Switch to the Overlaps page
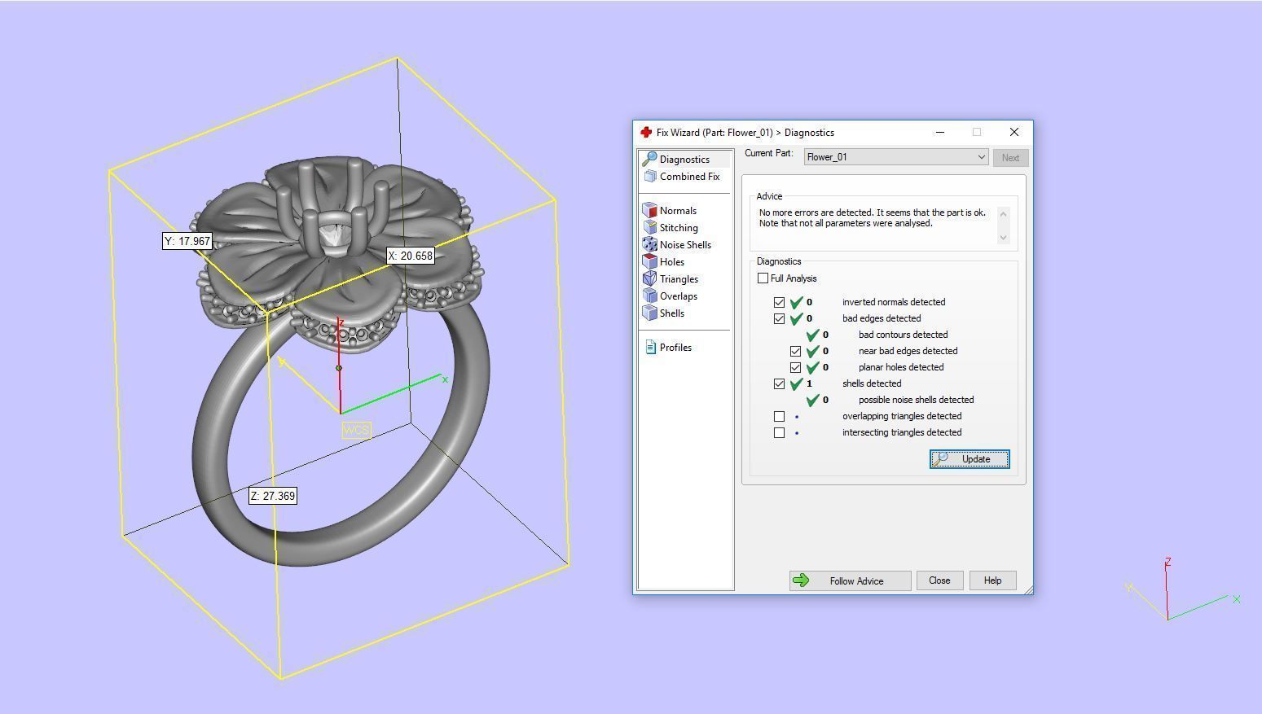The height and width of the screenshot is (714, 1262). coord(678,296)
